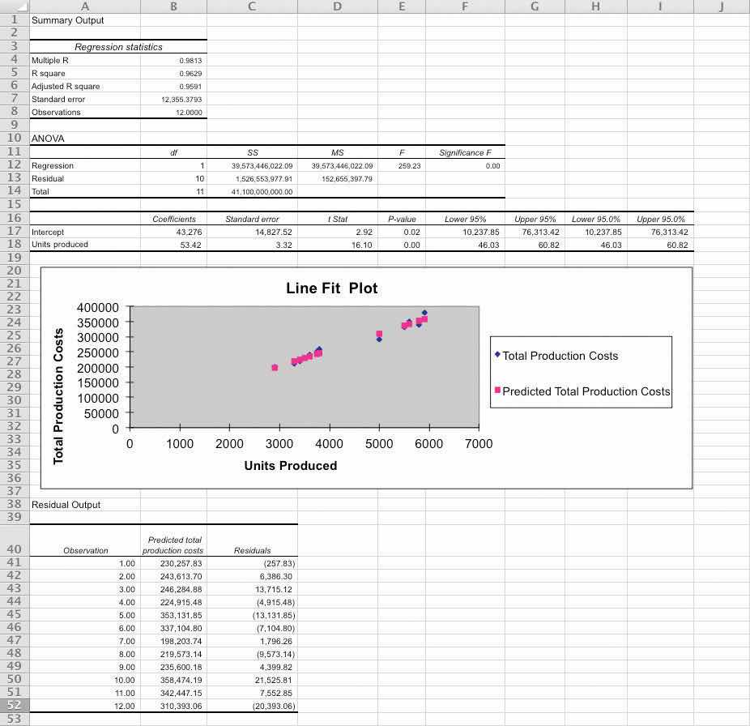This screenshot has height=726, width=750.
Task: Click pink square Predicted Total Production Costs legend marker
Action: tap(496, 391)
